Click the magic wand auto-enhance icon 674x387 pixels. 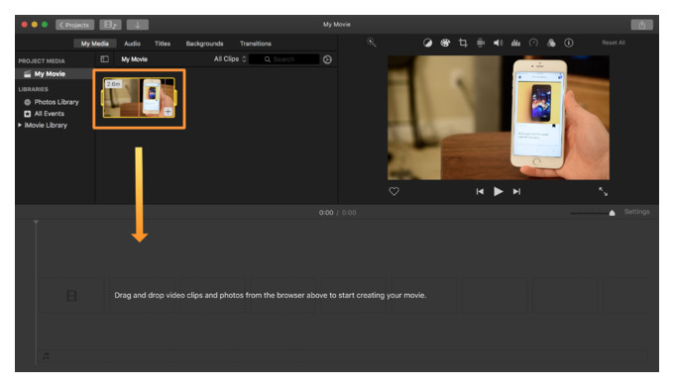click(372, 42)
